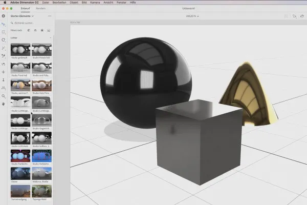Image resolution: width=307 pixels, height=205 pixels.
Task: Filter assets by materials
Action: click(35, 30)
